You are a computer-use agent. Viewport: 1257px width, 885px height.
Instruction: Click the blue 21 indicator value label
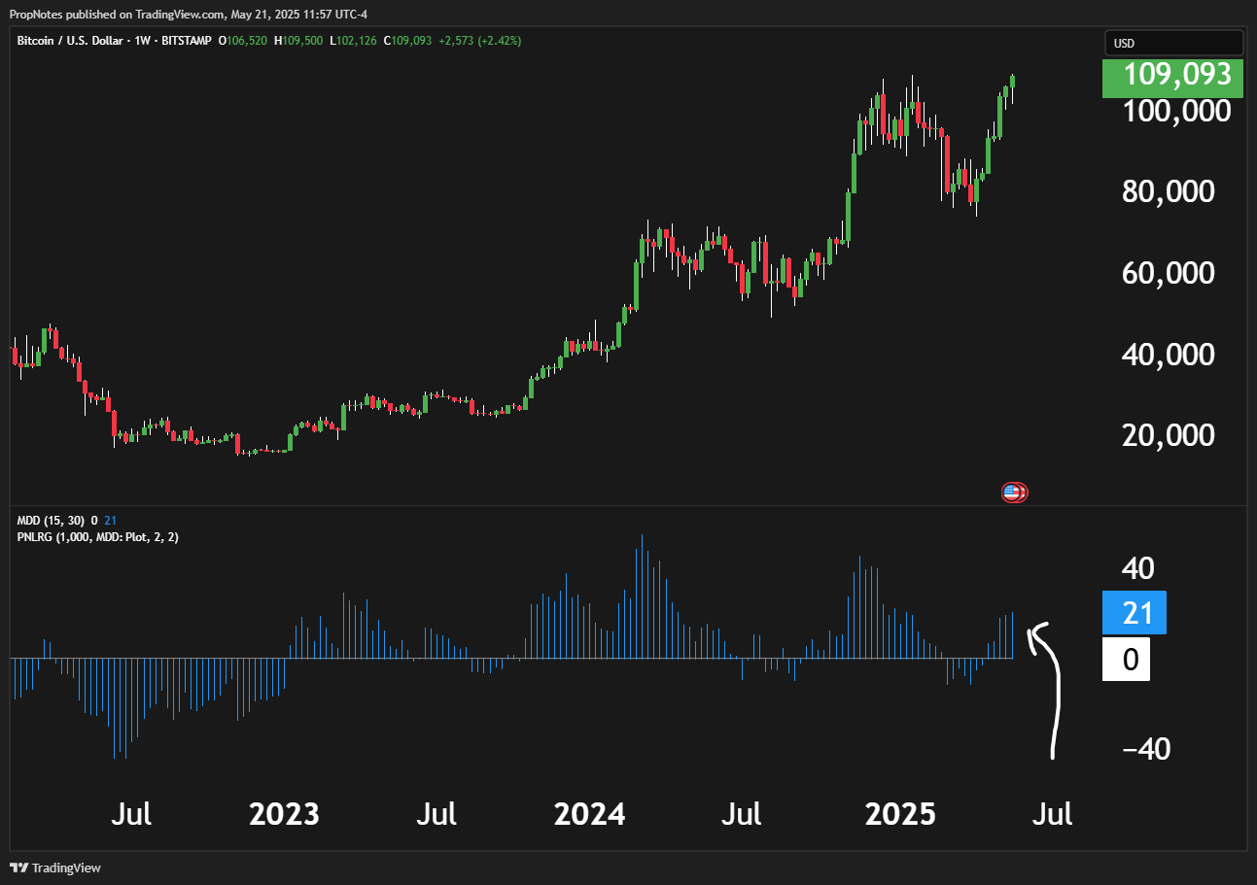click(x=1133, y=613)
